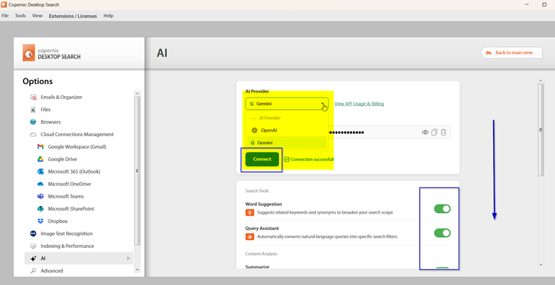Image resolution: width=555 pixels, height=285 pixels.
Task: Maximize the Copernic Desktop Search window
Action: point(544,4)
